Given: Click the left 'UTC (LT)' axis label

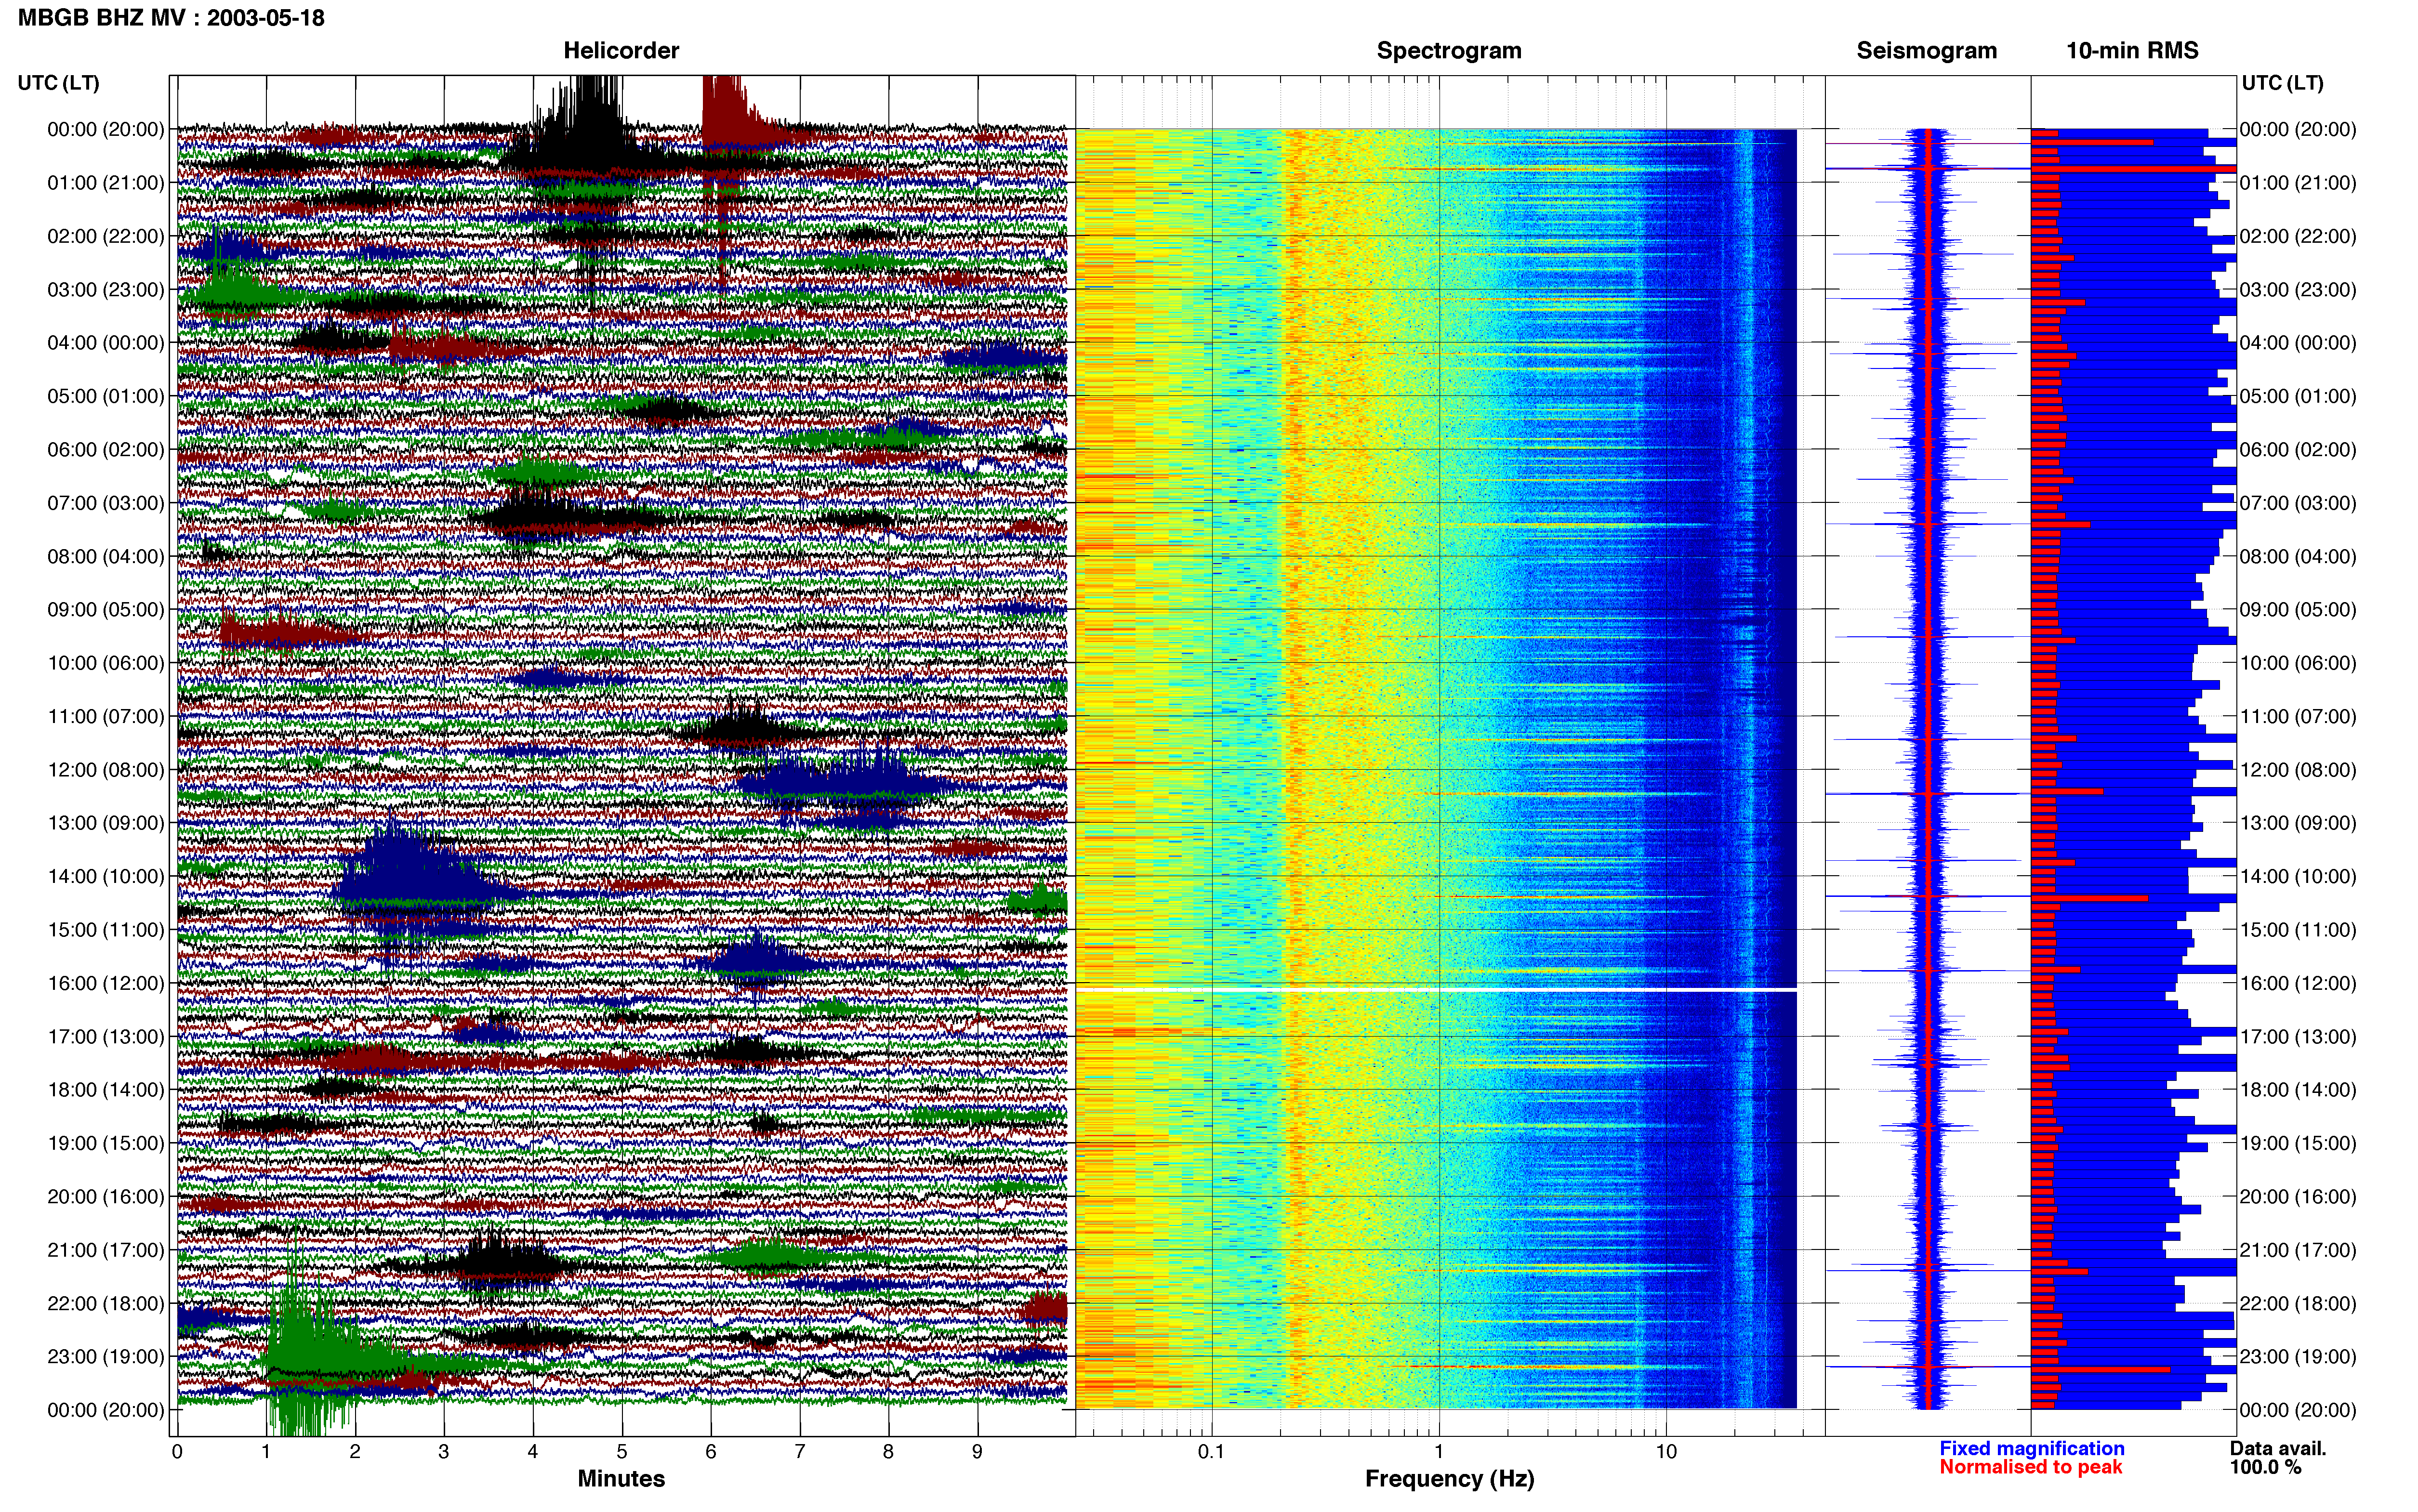Looking at the screenshot, I should (x=58, y=83).
